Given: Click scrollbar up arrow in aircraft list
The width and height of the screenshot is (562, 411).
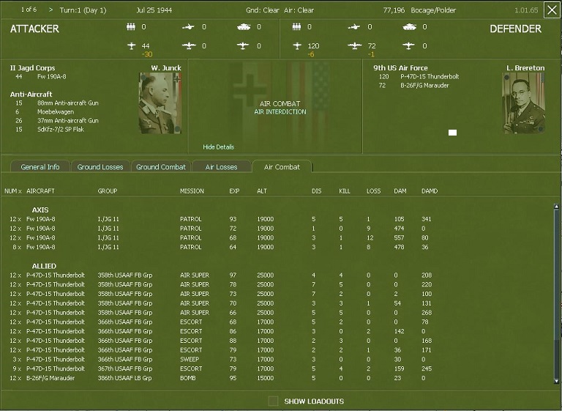Looking at the screenshot, I should pyautogui.click(x=556, y=207).
